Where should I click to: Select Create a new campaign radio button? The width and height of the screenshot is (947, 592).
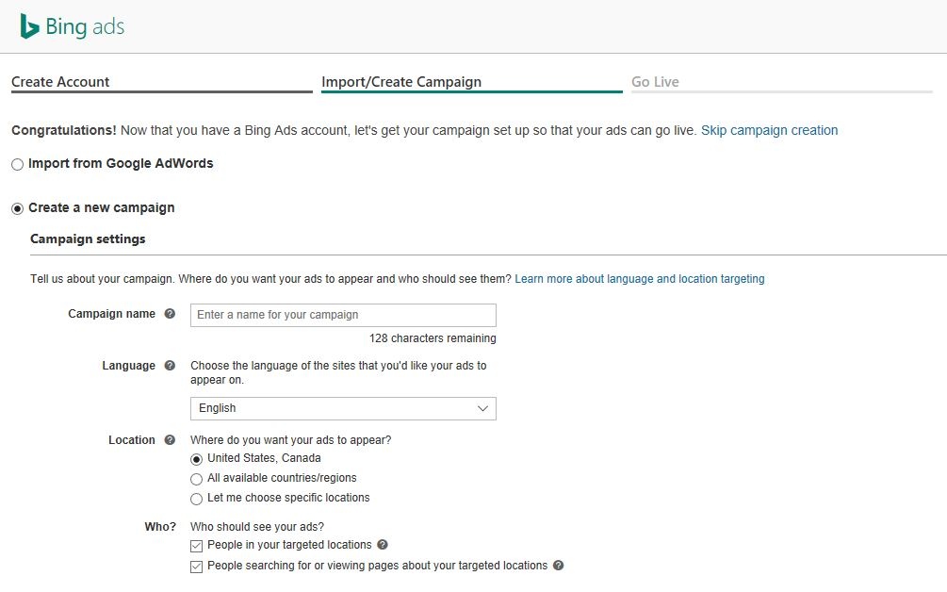[x=18, y=208]
